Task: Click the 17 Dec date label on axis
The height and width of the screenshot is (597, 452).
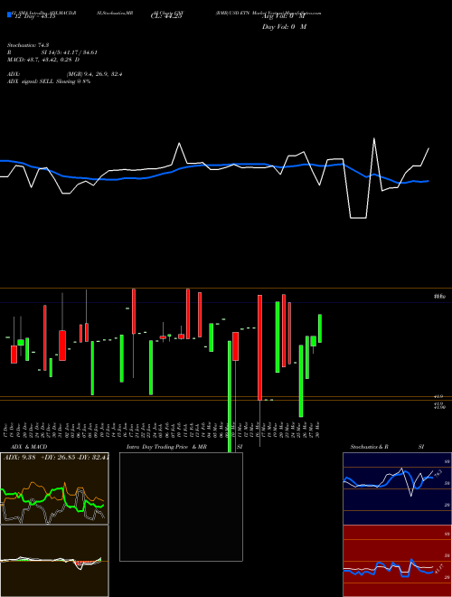Action: click(6, 429)
